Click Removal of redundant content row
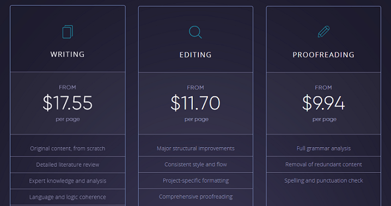The width and height of the screenshot is (391, 206). point(323,164)
